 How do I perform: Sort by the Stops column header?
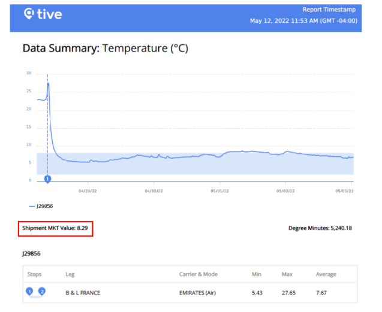[x=35, y=274]
